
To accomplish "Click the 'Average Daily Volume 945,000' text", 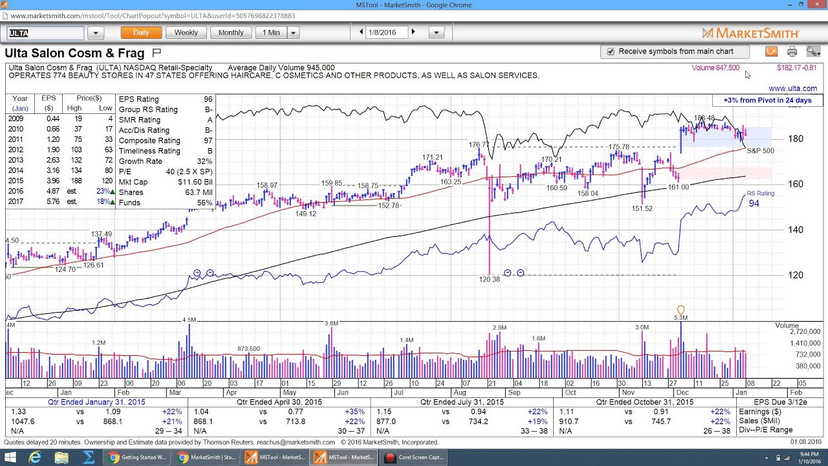I will coord(281,67).
